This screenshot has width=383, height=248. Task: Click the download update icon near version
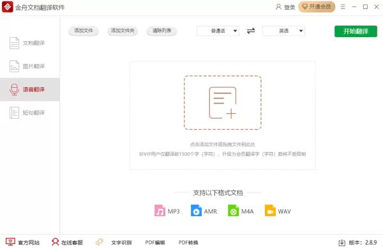point(342,243)
